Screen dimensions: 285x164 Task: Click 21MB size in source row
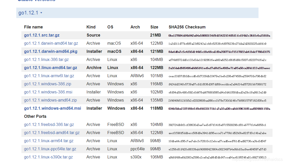(x=155, y=35)
